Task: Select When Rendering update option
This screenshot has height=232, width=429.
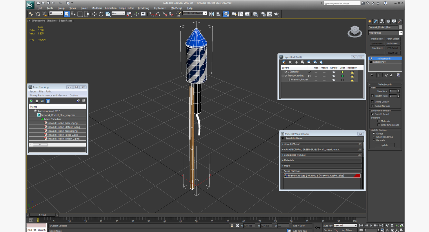Action: coord(374,137)
